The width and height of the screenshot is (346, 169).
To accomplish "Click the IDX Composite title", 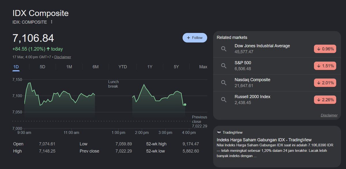I will point(40,13).
